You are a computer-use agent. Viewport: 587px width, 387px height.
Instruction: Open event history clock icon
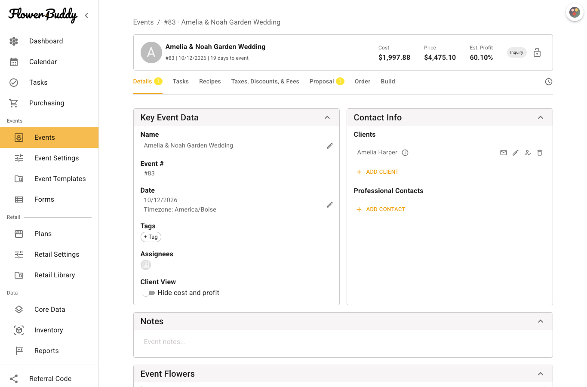coord(549,82)
